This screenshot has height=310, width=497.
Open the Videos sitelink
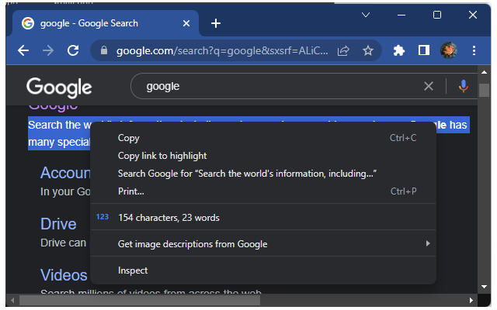coord(64,275)
